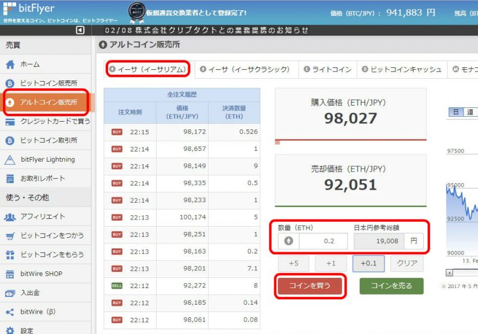Open アルトコイン販売所 in the sidebar
The width and height of the screenshot is (478, 334).
tap(48, 103)
